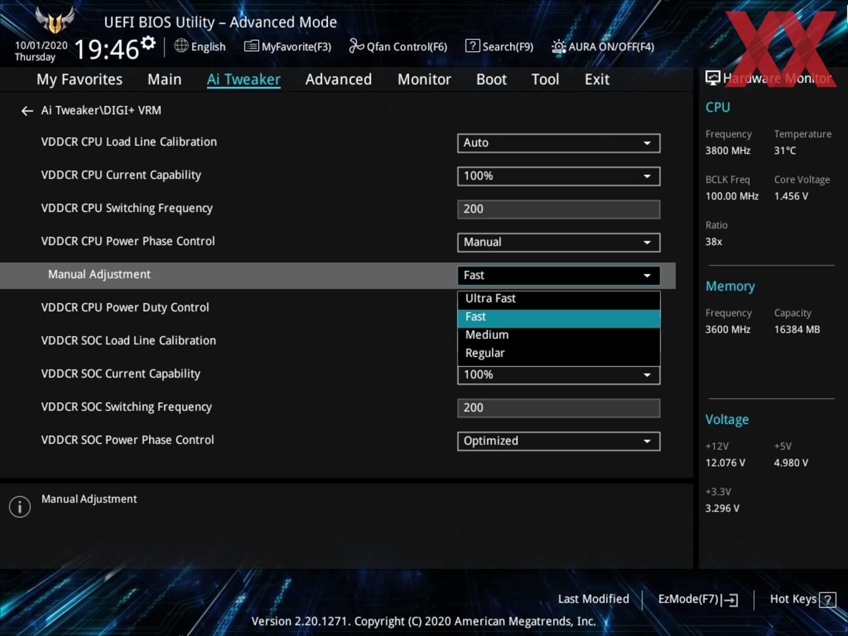Click the EzMode exit arrow icon
The height and width of the screenshot is (636, 848).
[730, 600]
